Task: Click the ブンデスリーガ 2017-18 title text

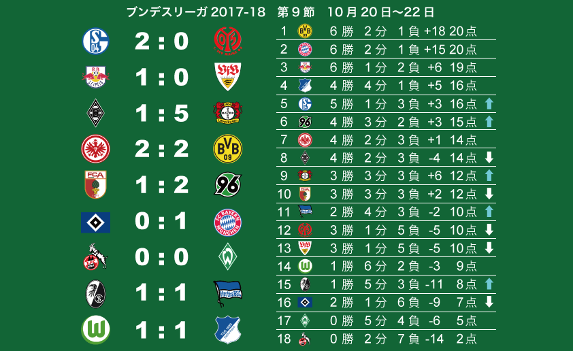Action: tap(196, 12)
